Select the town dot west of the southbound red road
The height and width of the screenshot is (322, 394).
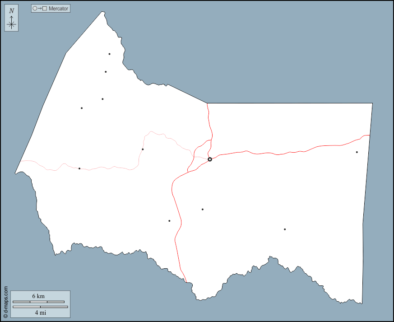tap(169, 221)
